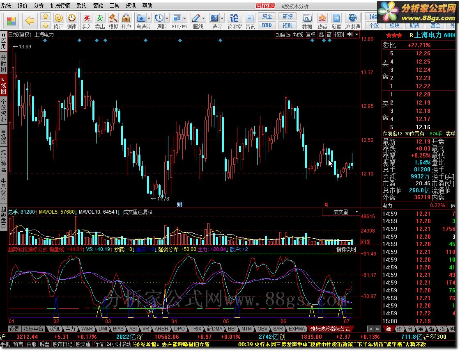Click the 股市日记 status bar link
The width and height of the screenshot is (460, 351).
coord(62,344)
